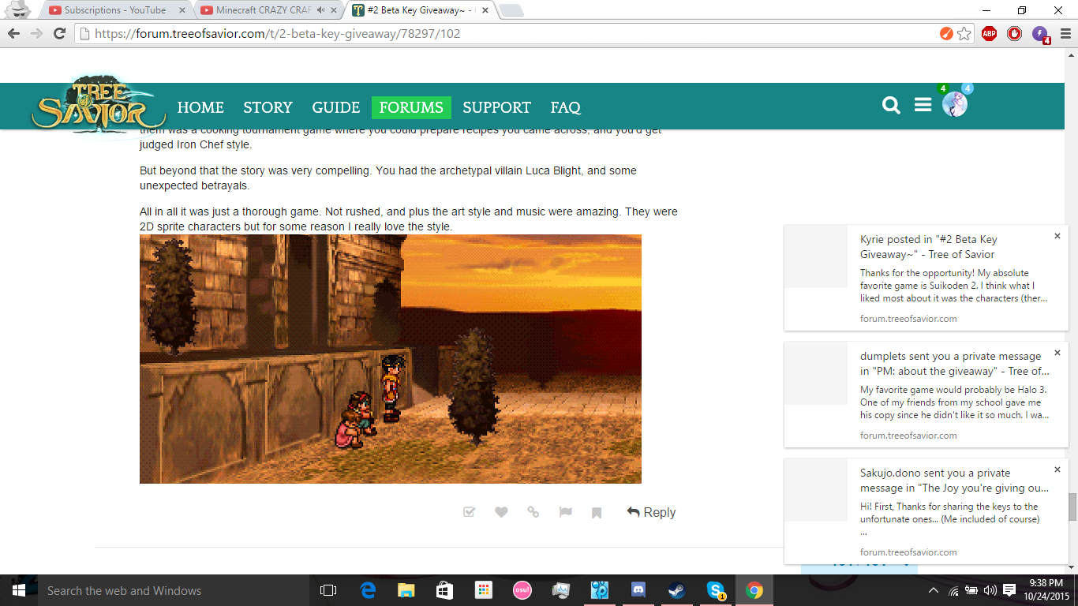Open Steam from the taskbar
This screenshot has height=606, width=1078.
(x=676, y=590)
